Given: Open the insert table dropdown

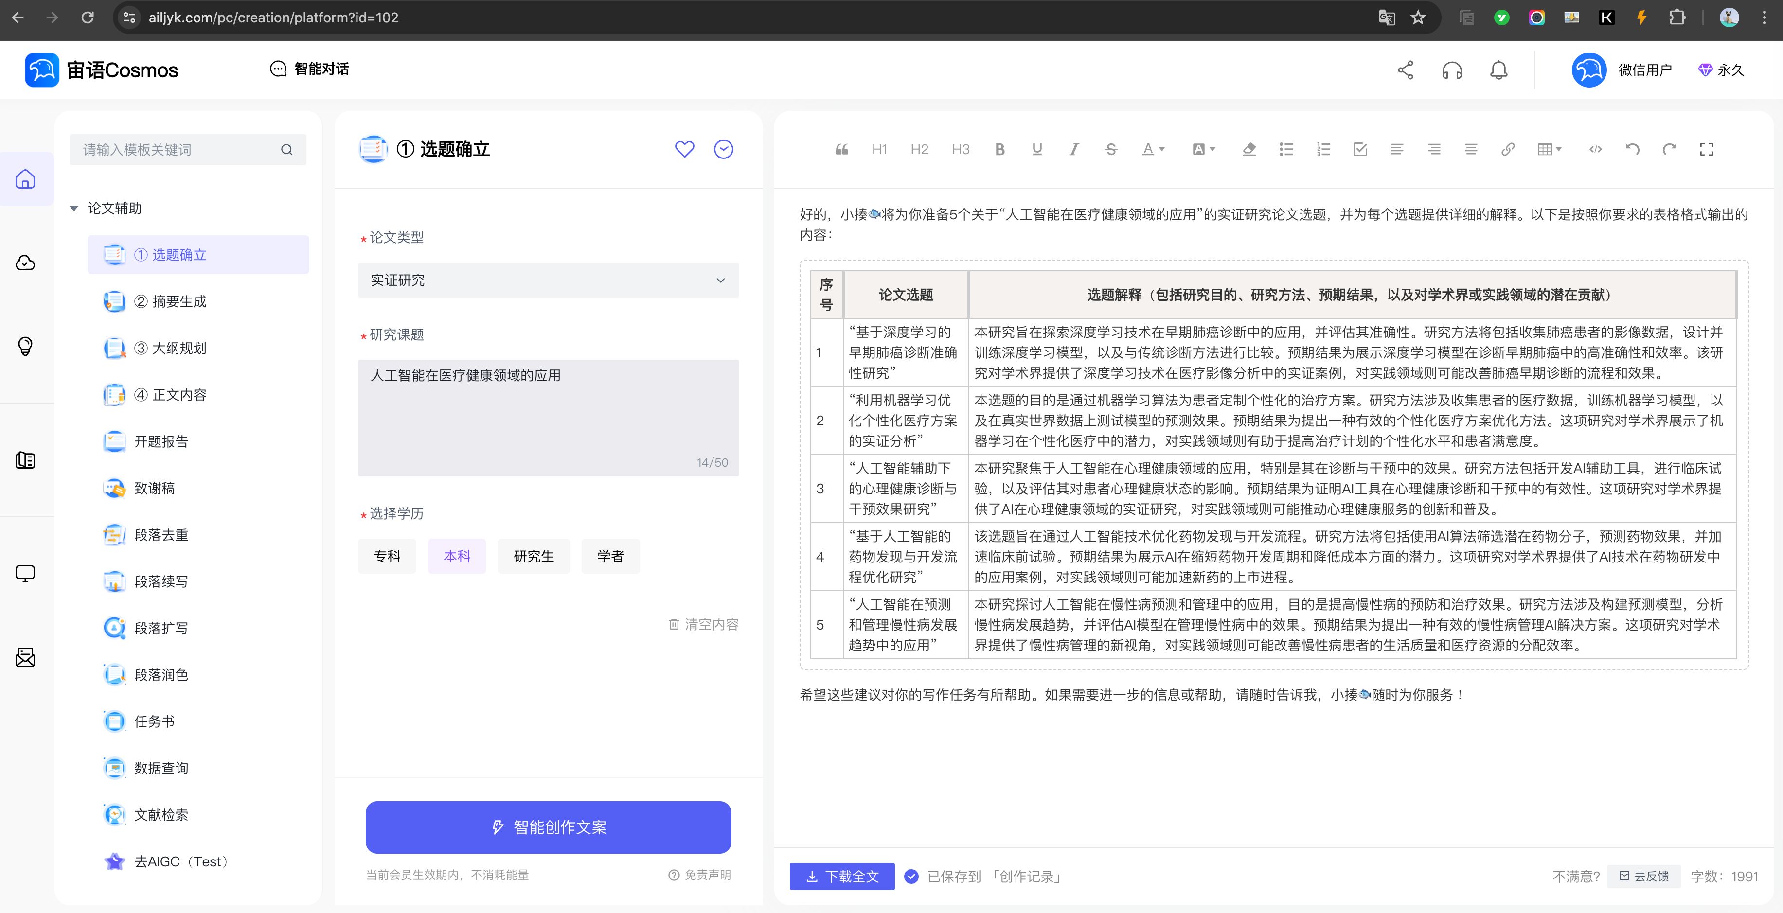Looking at the screenshot, I should pos(1549,149).
